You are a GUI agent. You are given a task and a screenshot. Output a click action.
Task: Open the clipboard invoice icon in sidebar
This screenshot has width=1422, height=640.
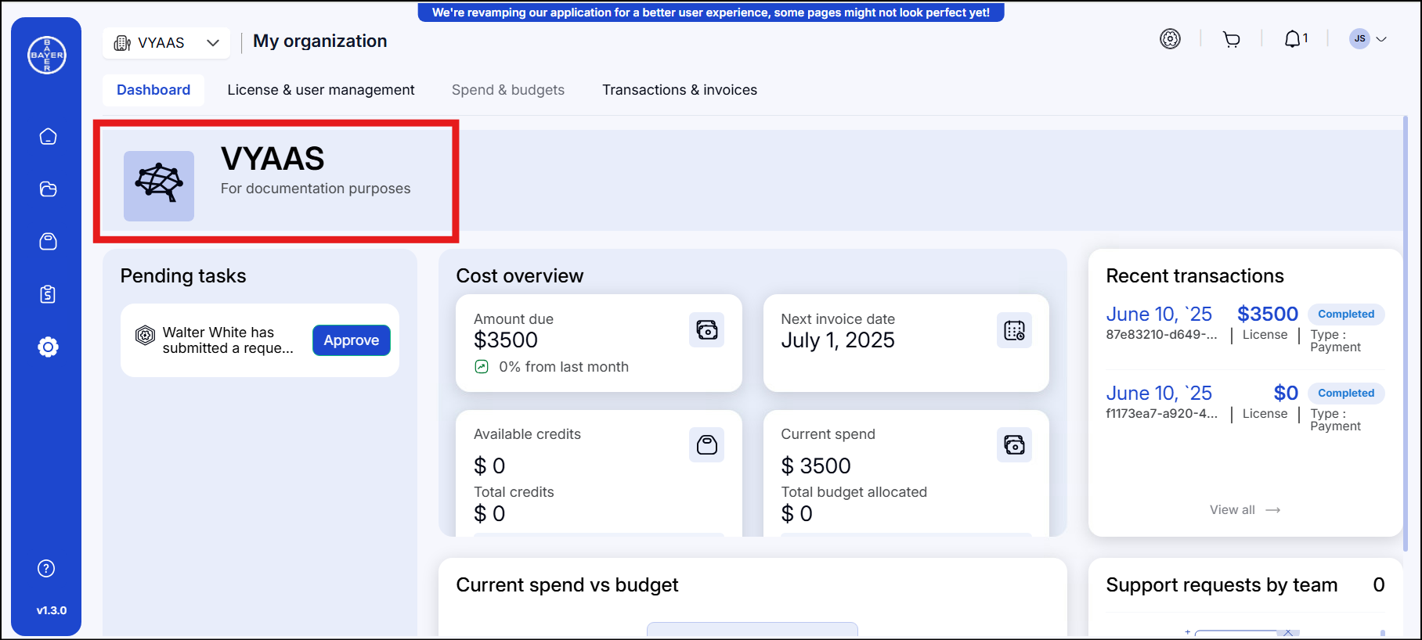click(x=48, y=294)
